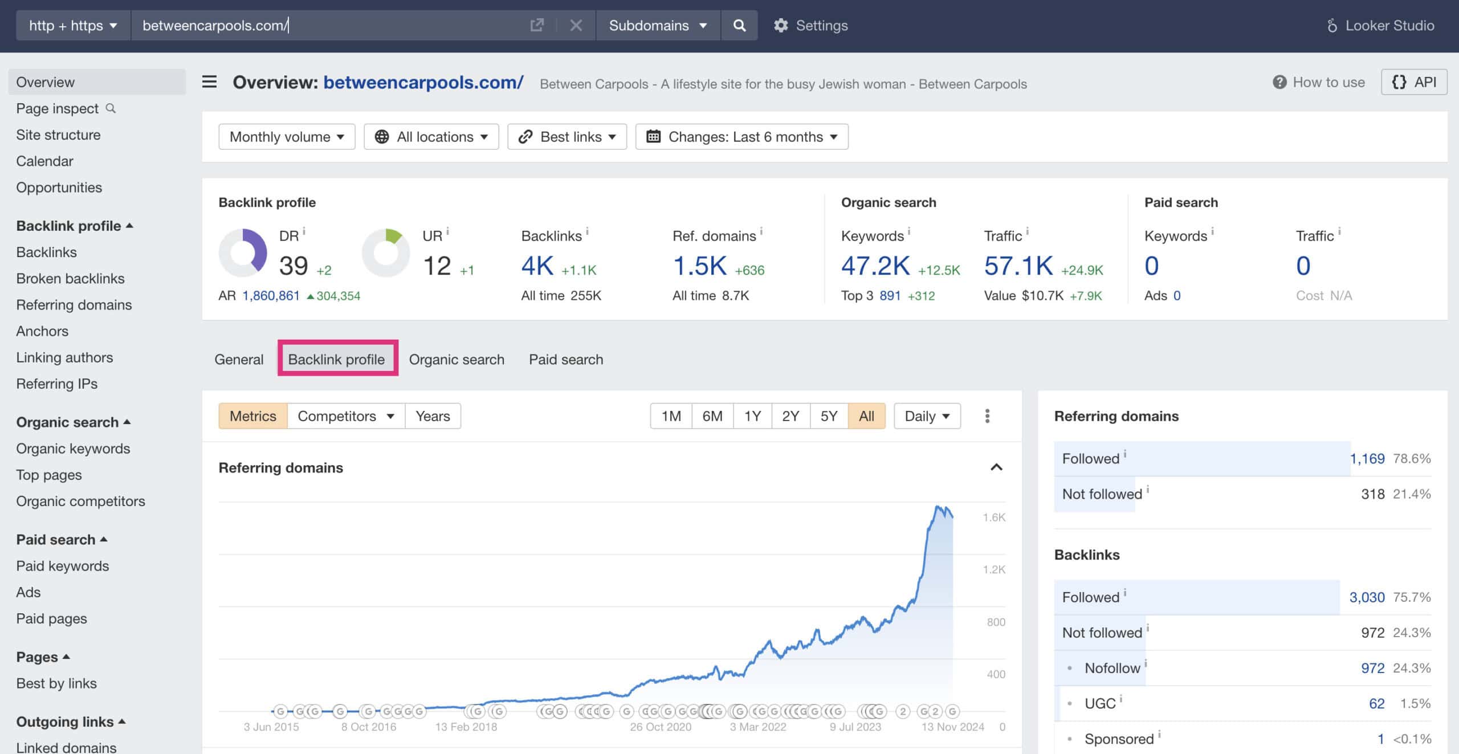
Task: Open chart options three-dot menu
Action: tap(987, 416)
